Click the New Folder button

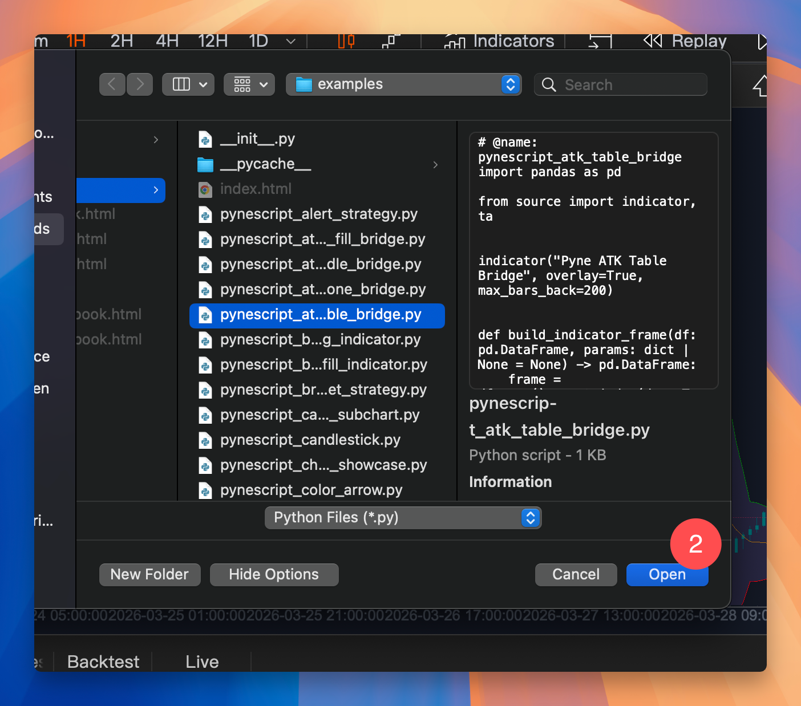149,574
